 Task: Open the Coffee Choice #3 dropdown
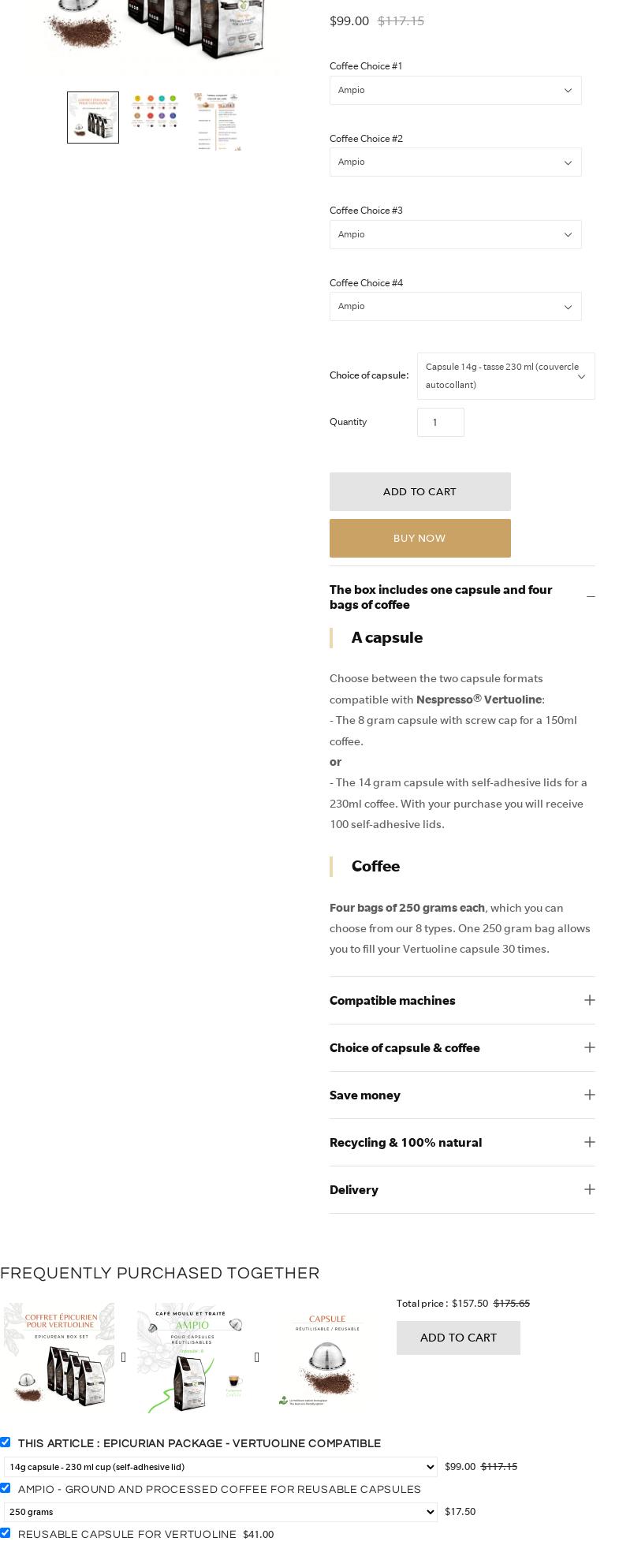[455, 235]
